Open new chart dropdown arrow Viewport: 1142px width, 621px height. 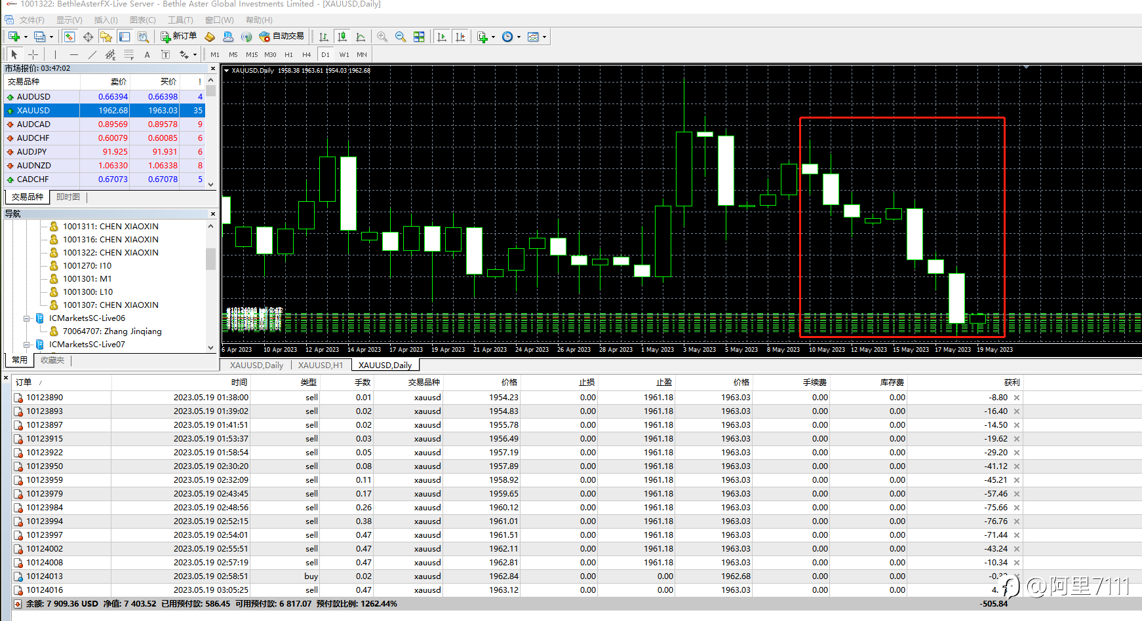26,37
